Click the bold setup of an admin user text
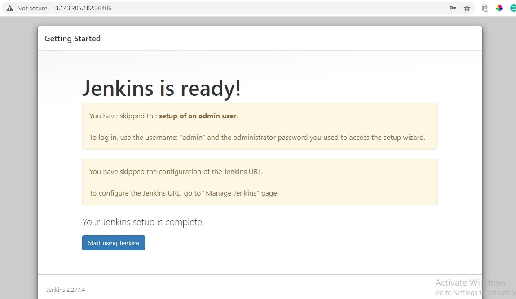This screenshot has width=516, height=299. [198, 116]
